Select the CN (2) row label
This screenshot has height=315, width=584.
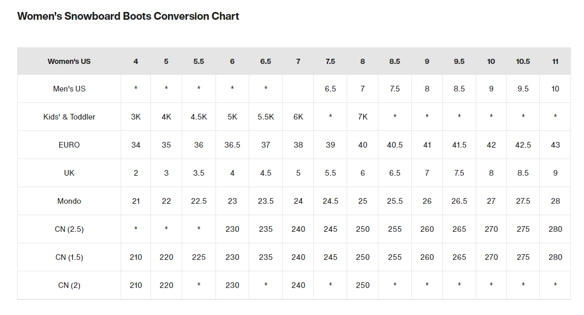(69, 285)
